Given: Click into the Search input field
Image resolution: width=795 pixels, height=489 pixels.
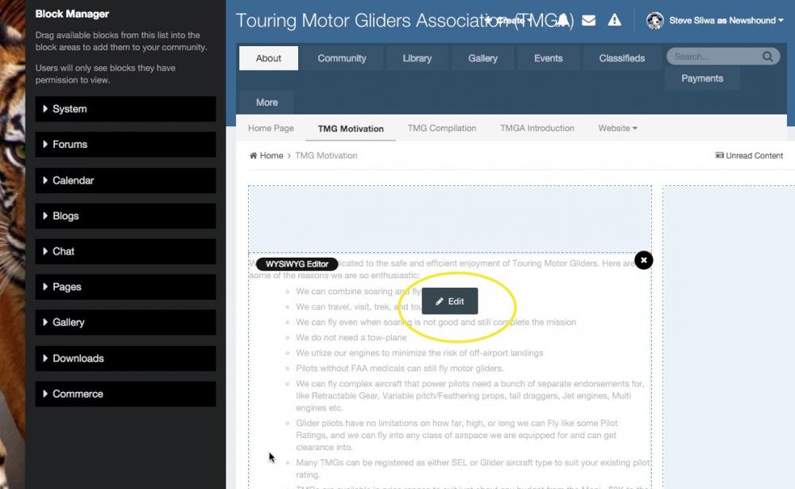Looking at the screenshot, I should click(x=715, y=56).
